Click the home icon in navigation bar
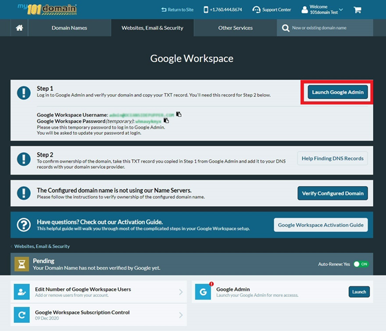The width and height of the screenshot is (386, 331). click(x=19, y=28)
